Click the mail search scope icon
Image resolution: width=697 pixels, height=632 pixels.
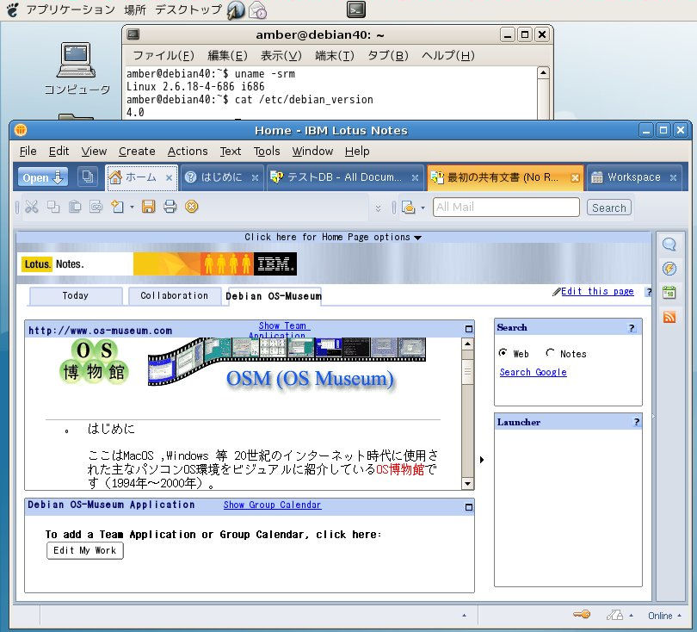tap(408, 208)
